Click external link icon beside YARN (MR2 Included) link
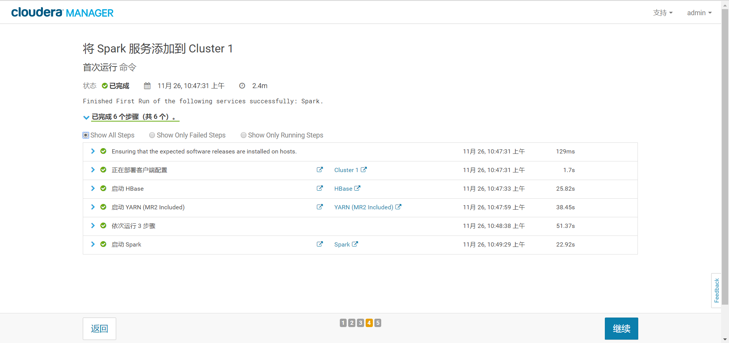 (x=398, y=207)
